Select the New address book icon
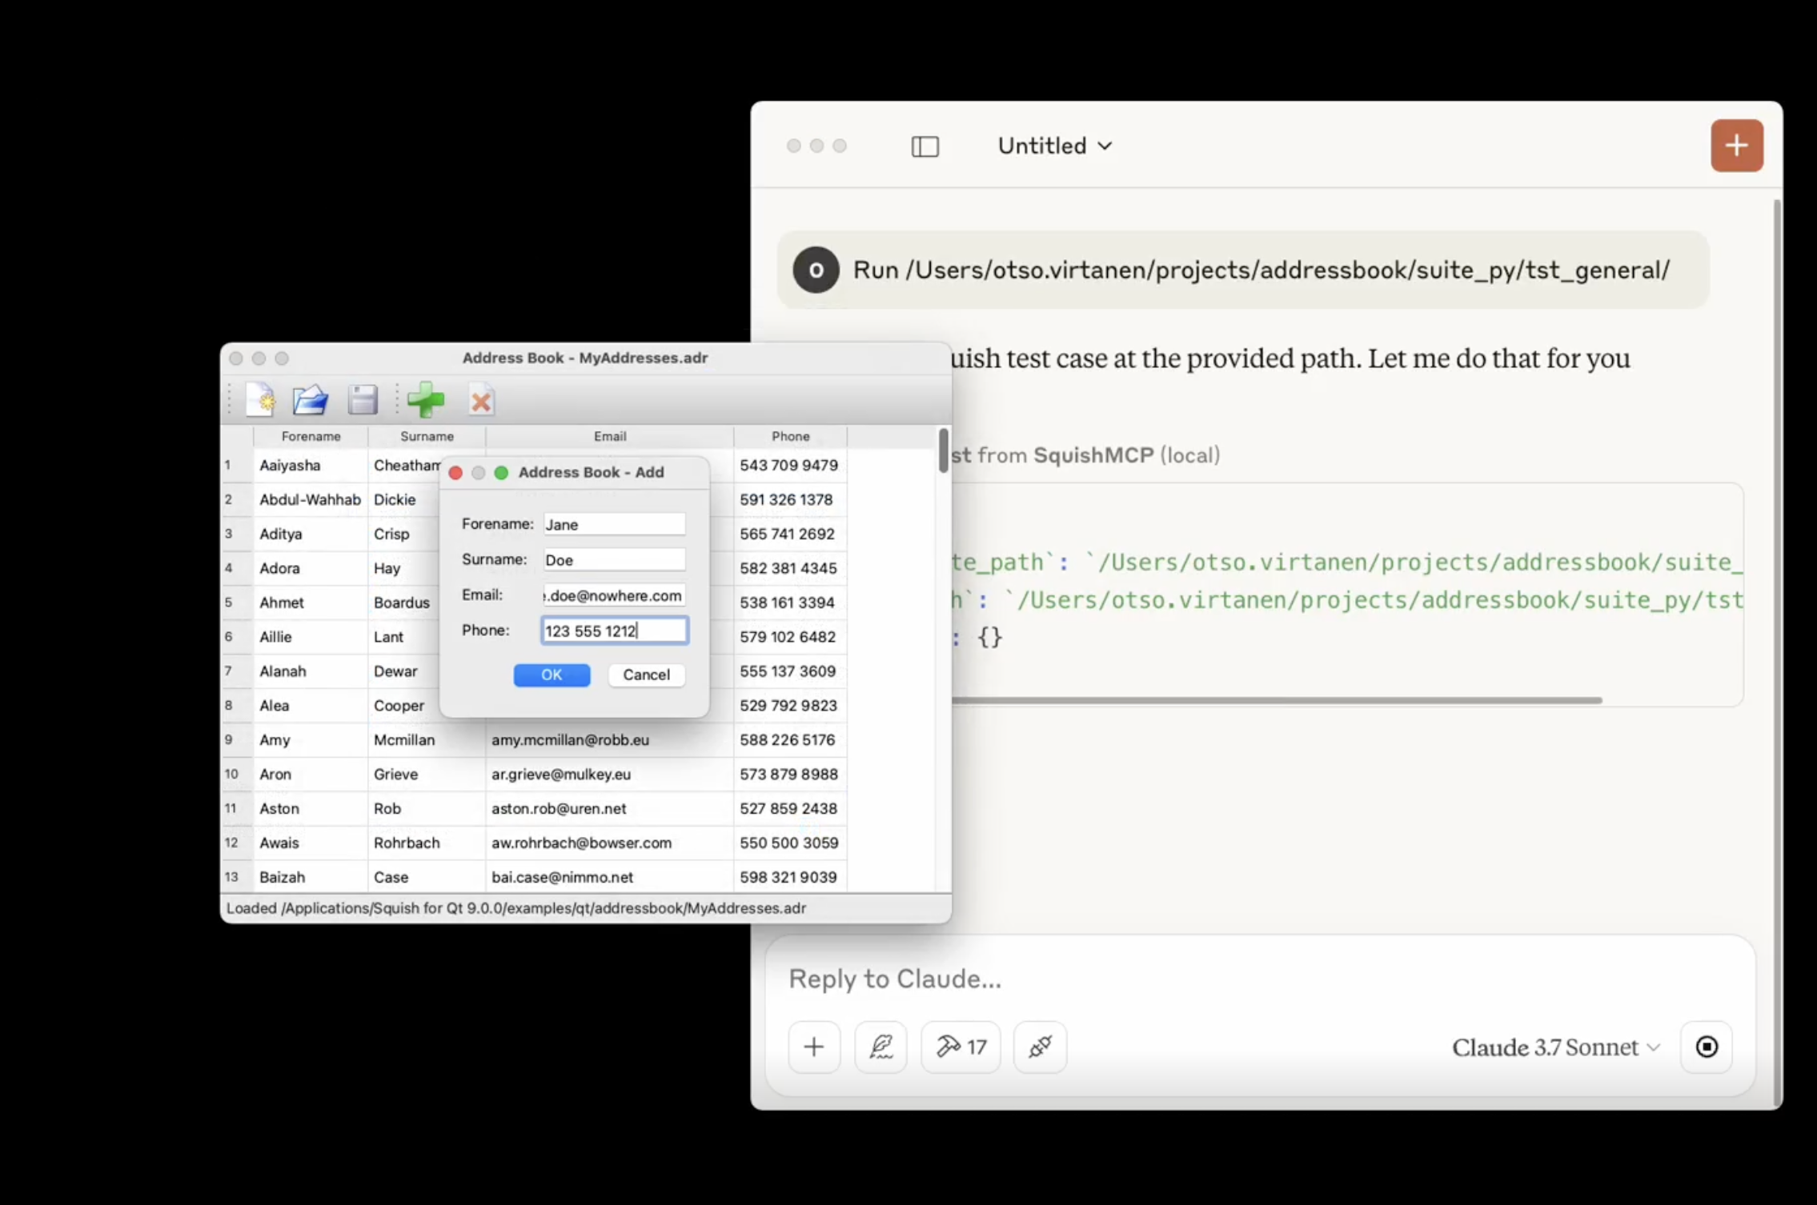The height and width of the screenshot is (1205, 1817). click(x=260, y=399)
